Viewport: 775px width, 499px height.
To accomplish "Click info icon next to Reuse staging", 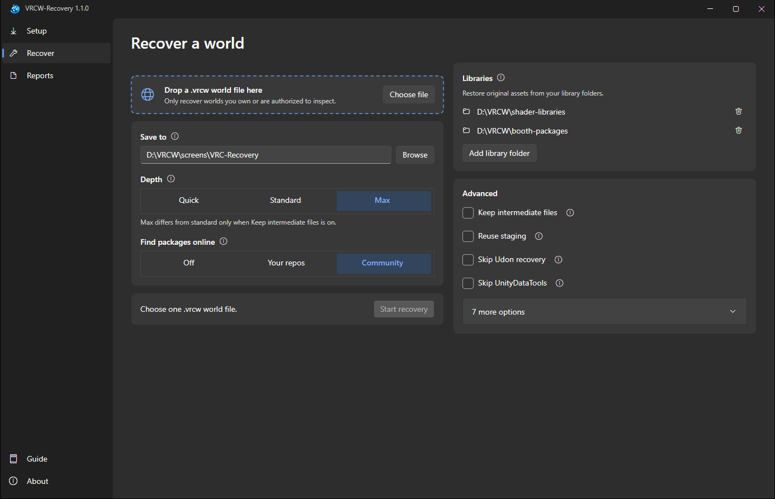I will (539, 236).
